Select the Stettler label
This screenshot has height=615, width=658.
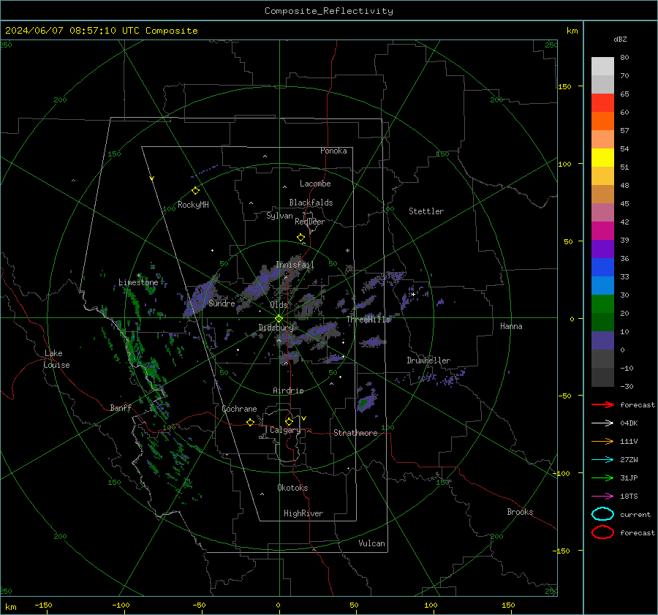pyautogui.click(x=426, y=211)
